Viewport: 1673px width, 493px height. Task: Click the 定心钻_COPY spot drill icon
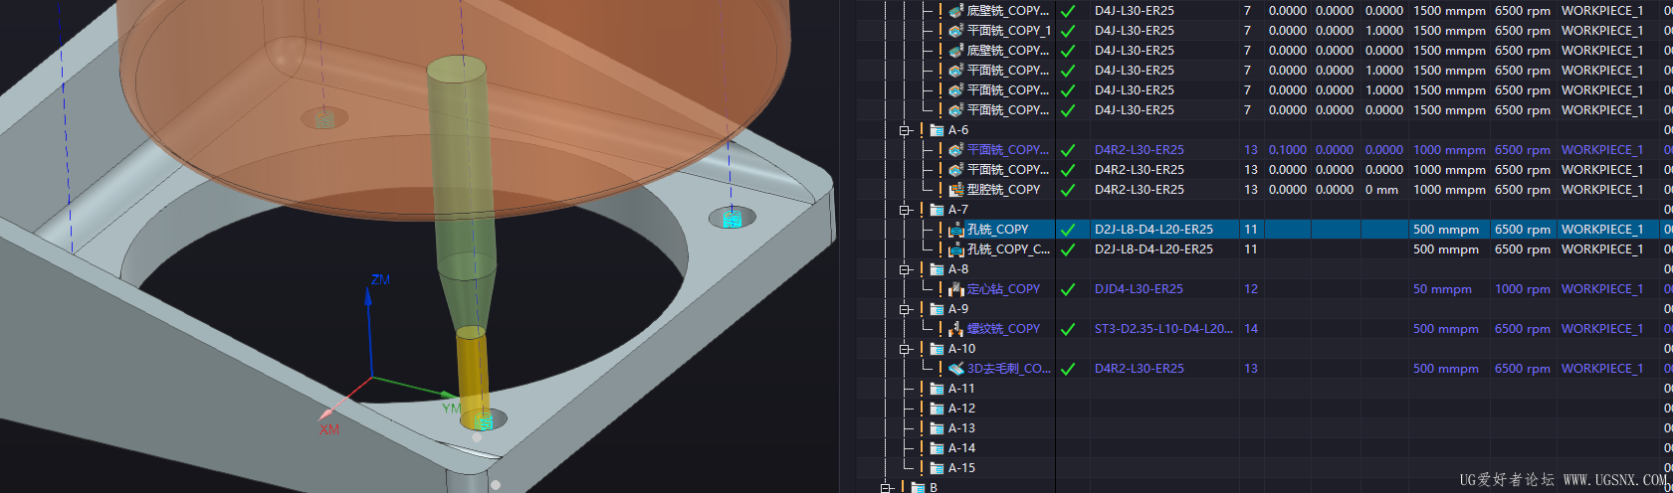coord(956,289)
